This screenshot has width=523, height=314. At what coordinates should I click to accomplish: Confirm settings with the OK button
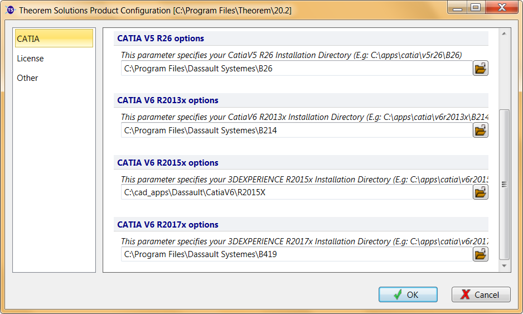click(408, 294)
